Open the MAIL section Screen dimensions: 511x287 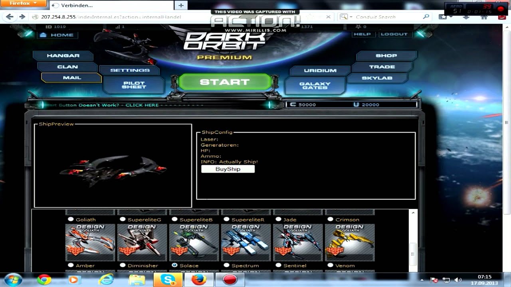(72, 78)
